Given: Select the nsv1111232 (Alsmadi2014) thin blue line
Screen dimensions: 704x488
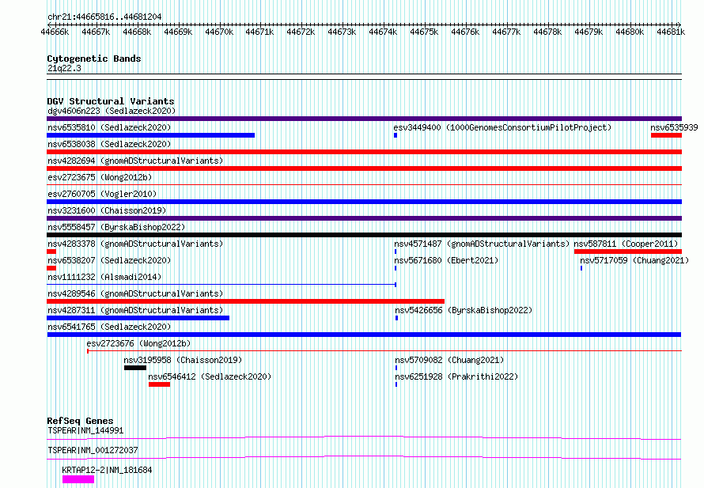Looking at the screenshot, I should point(221,284).
